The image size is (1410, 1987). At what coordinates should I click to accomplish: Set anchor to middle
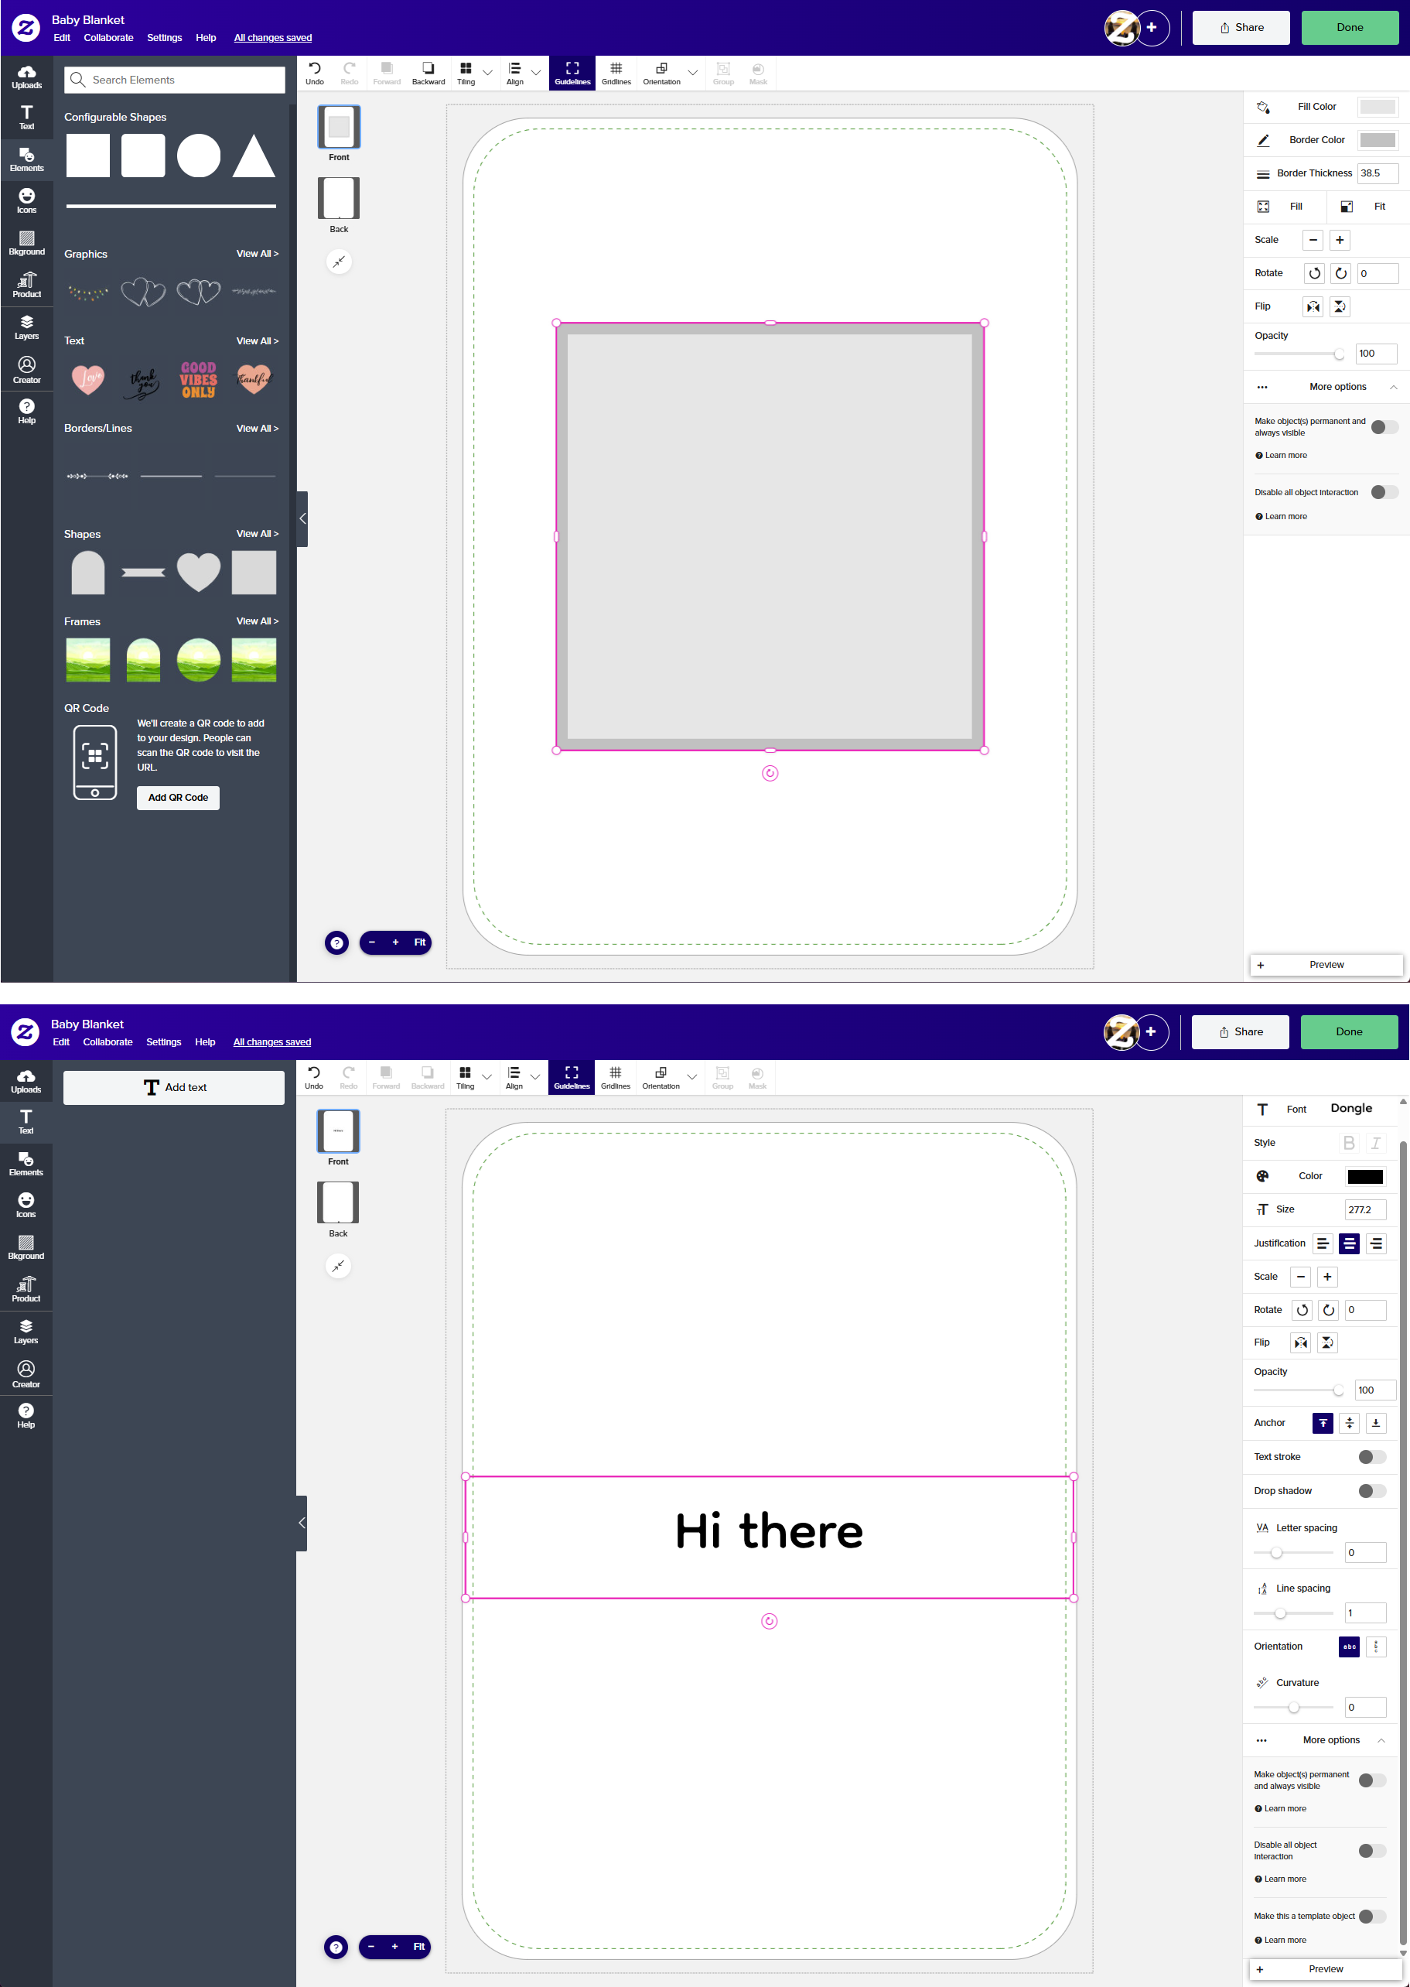click(x=1349, y=1422)
